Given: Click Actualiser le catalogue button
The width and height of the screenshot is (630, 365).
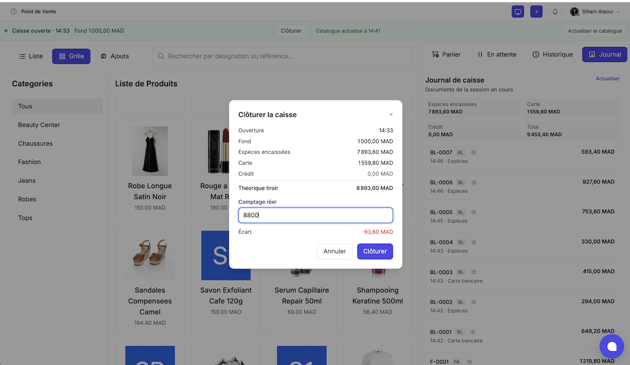Looking at the screenshot, I should [595, 31].
